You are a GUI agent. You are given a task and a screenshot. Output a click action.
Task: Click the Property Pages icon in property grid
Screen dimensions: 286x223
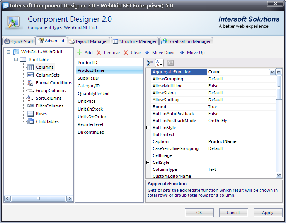click(170, 63)
